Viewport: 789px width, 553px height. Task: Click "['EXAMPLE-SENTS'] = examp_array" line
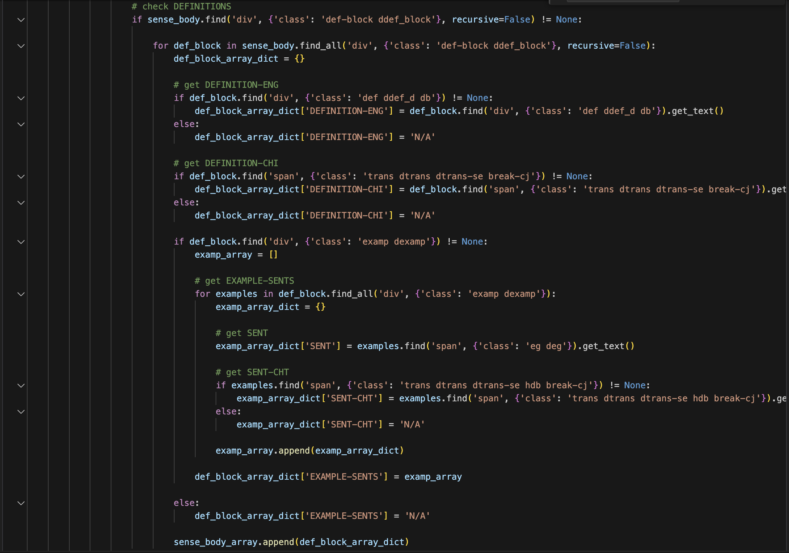pyautogui.click(x=328, y=477)
